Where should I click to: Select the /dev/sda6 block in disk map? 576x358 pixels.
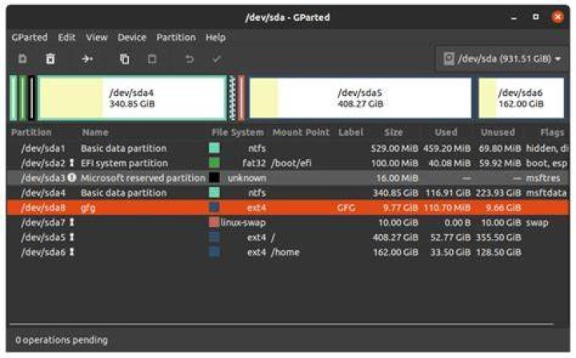click(522, 98)
